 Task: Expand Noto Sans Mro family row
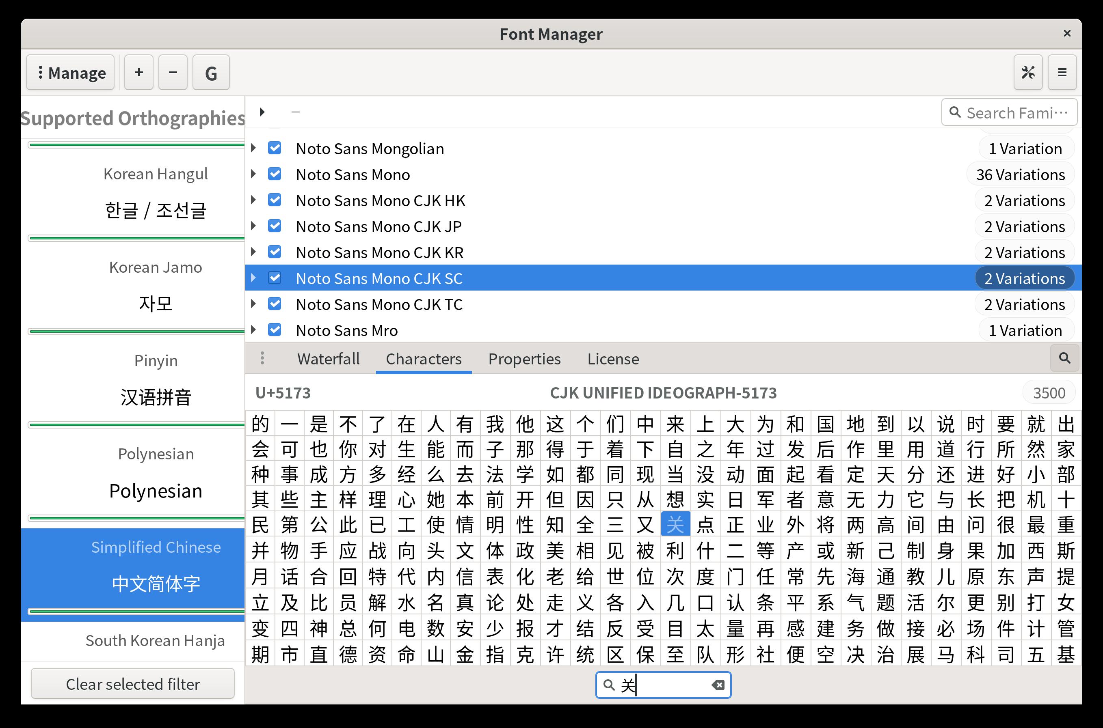[253, 330]
